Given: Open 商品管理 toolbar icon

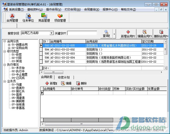Looking at the screenshot, I should (44, 18).
